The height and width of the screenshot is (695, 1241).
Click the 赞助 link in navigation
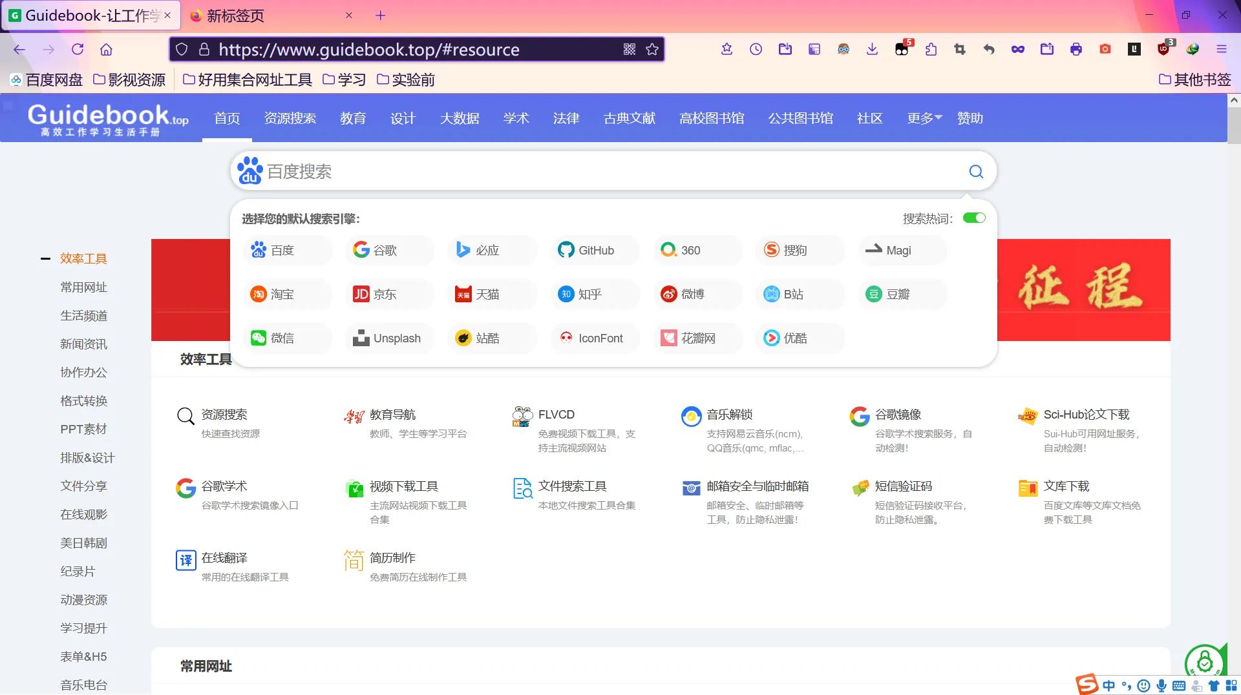point(970,118)
